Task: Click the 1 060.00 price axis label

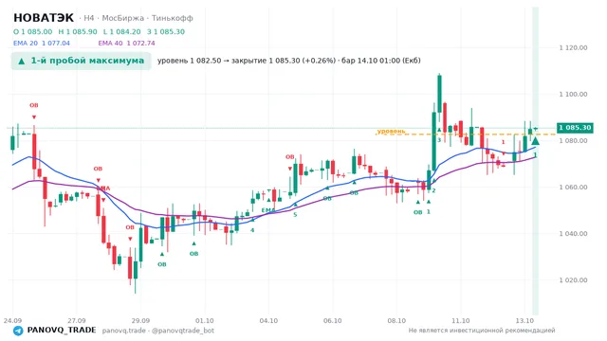Action: (x=573, y=187)
